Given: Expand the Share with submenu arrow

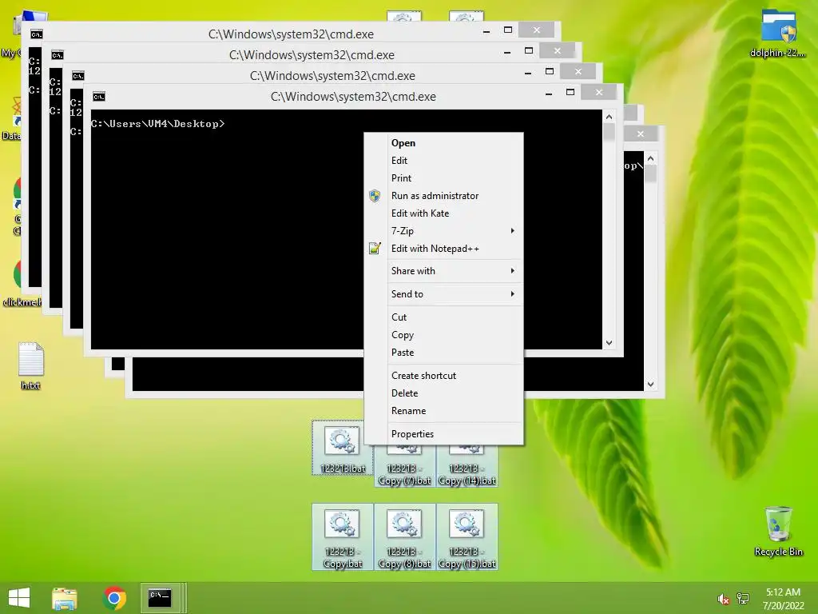Looking at the screenshot, I should [x=512, y=271].
